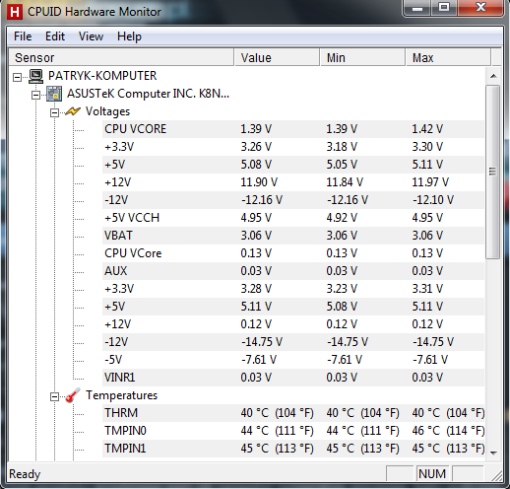Viewport: 510px width, 489px height.
Task: Select the +5V VCCH row
Action: pos(293,218)
